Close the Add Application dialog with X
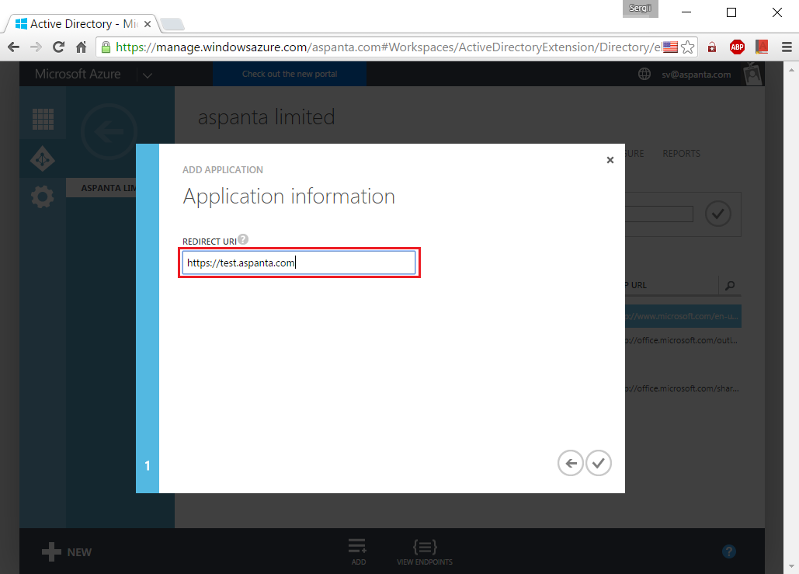This screenshot has height=574, width=799. pyautogui.click(x=610, y=160)
